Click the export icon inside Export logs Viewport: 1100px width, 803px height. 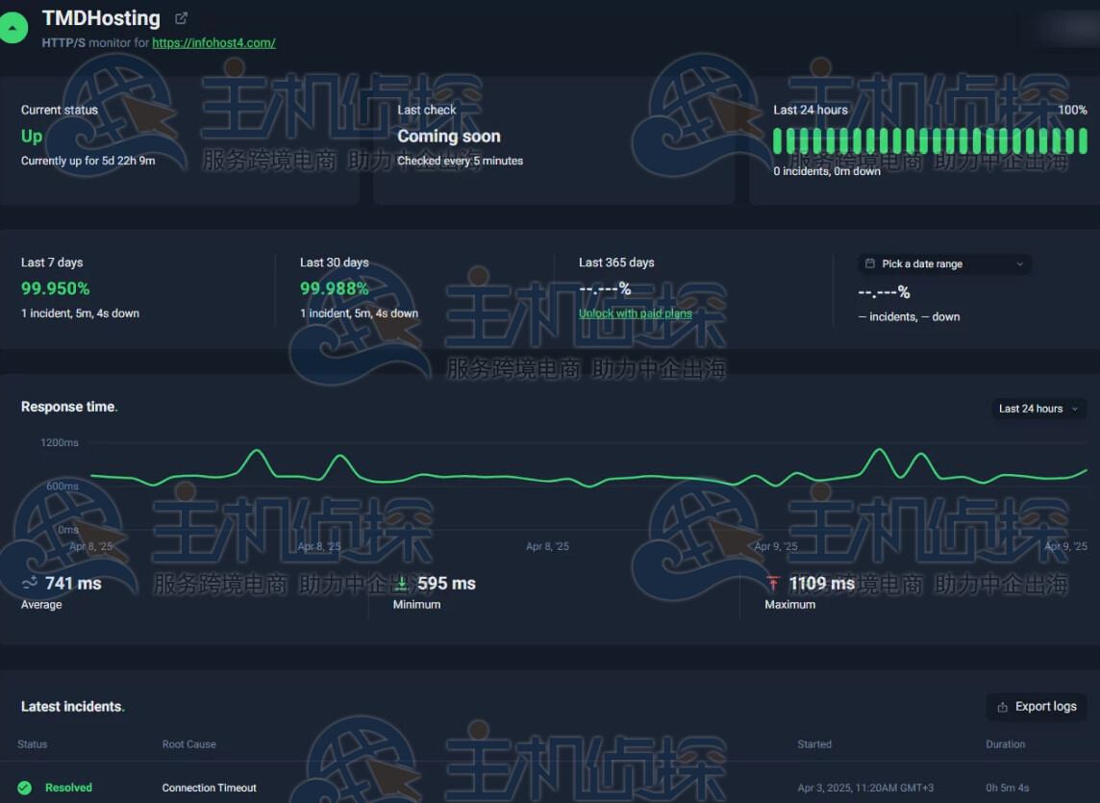pos(1002,707)
